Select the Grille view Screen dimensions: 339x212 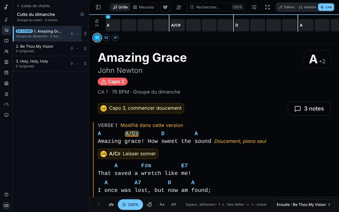tap(120, 7)
